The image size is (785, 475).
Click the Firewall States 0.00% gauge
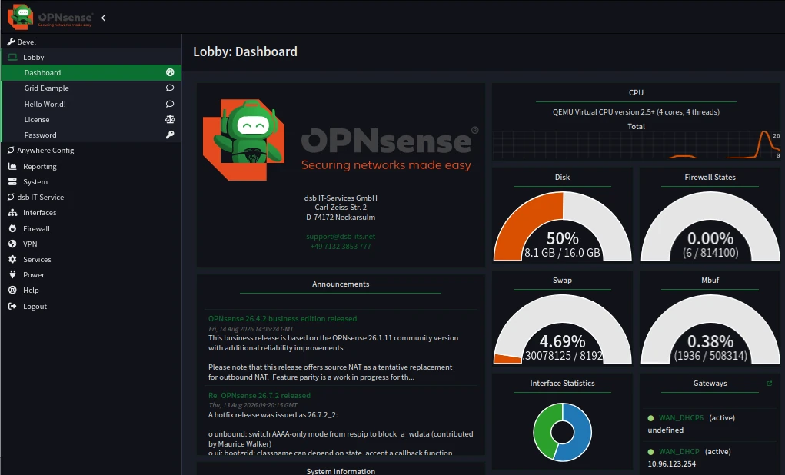click(710, 226)
